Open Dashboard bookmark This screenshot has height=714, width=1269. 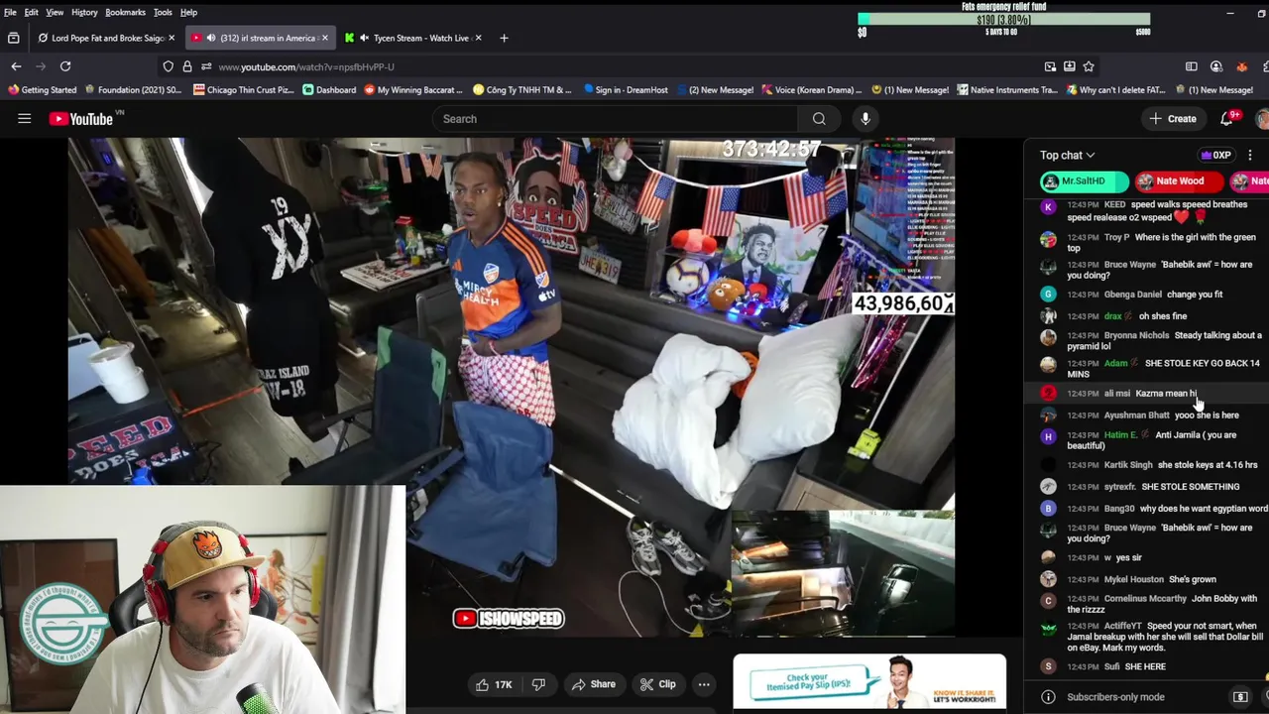(x=329, y=89)
